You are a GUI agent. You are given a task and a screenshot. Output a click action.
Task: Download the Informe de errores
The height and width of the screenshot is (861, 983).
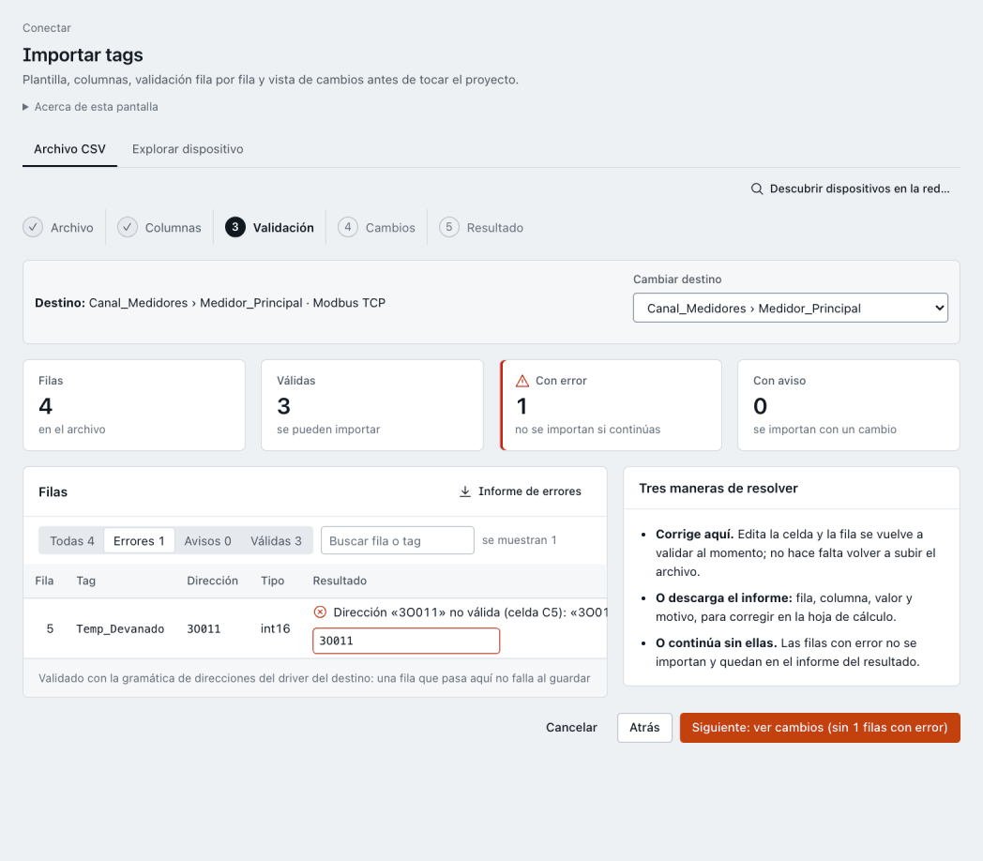pos(521,491)
